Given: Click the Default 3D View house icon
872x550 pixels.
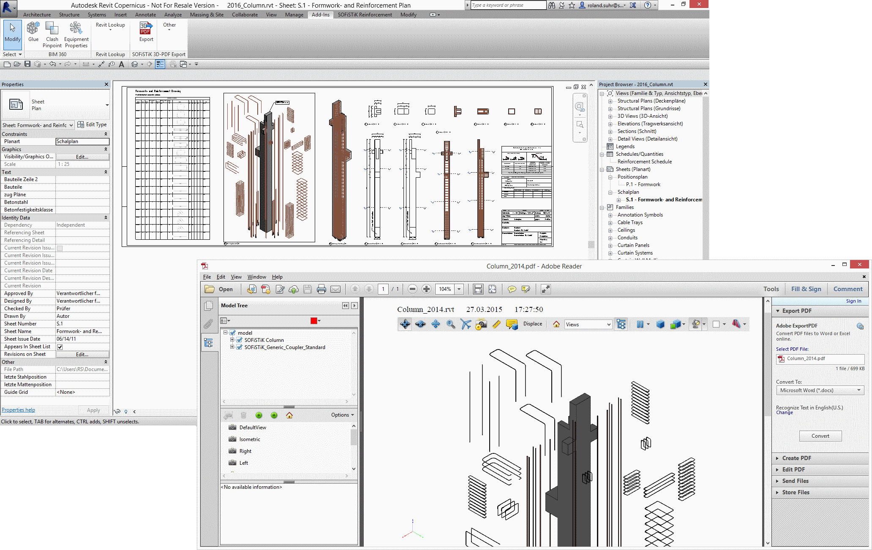Looking at the screenshot, I should tap(135, 64).
